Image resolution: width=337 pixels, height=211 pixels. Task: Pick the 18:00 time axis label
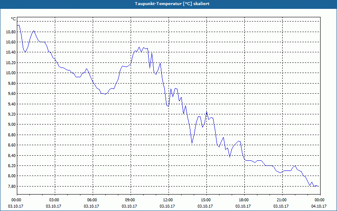(x=244, y=200)
